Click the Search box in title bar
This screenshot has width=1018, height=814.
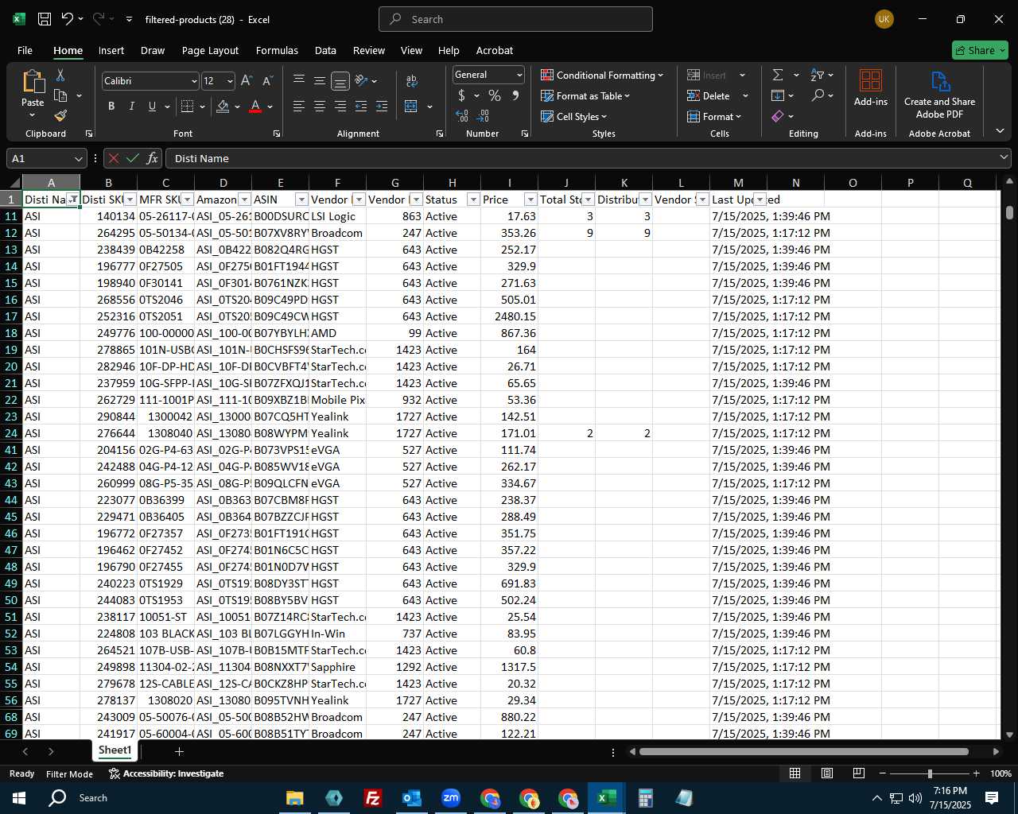click(x=515, y=19)
